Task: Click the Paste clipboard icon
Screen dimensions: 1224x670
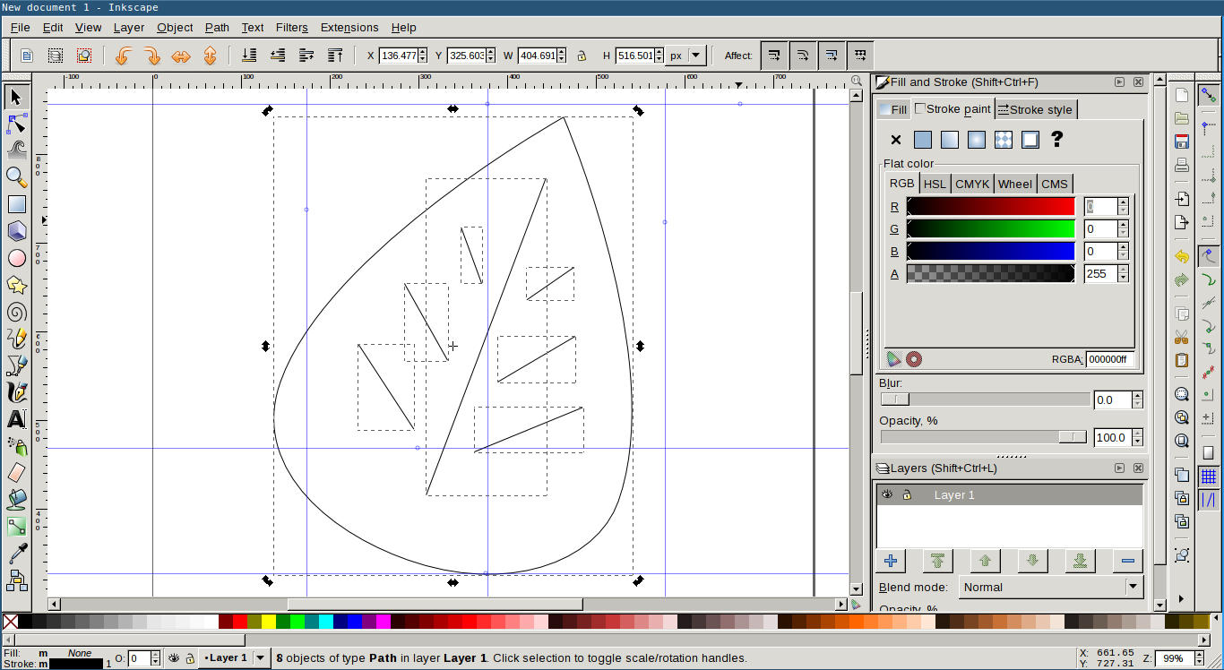Action: 1182,360
